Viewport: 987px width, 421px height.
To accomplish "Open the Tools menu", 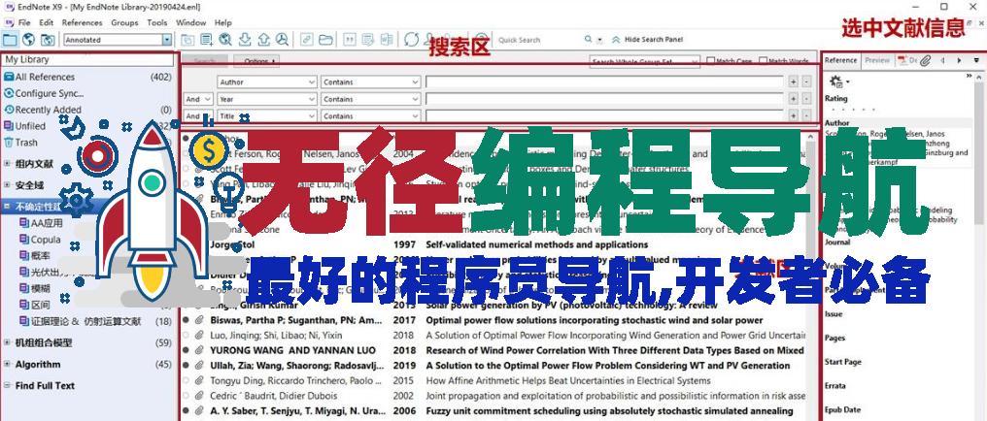I will pos(157,22).
